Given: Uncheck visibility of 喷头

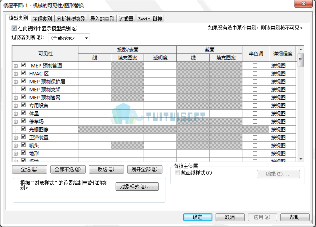Looking at the screenshot, I should (24, 145).
